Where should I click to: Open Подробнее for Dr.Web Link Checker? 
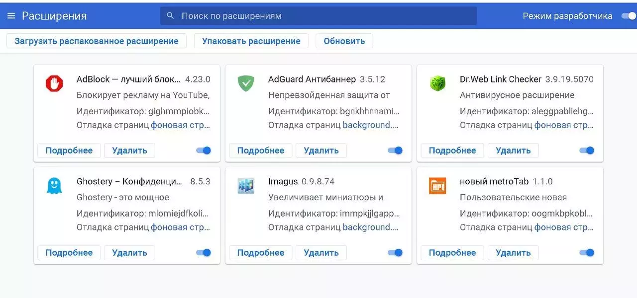coord(452,150)
